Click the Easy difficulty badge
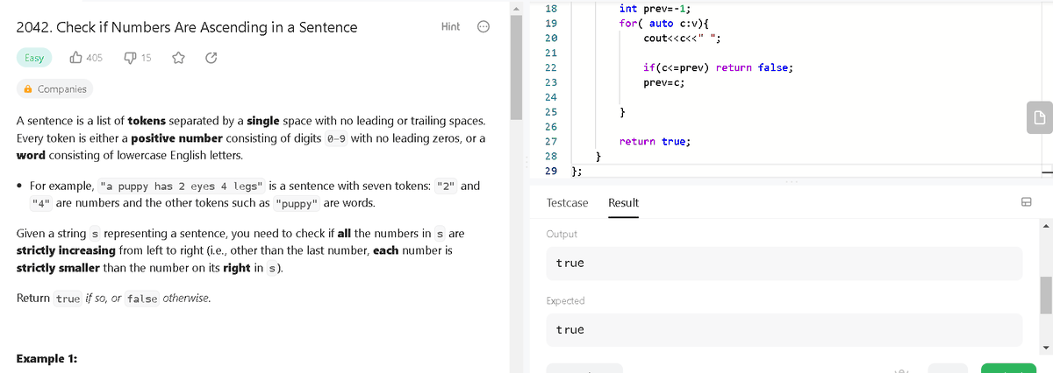Viewport: 1053px width, 373px height. click(x=34, y=58)
